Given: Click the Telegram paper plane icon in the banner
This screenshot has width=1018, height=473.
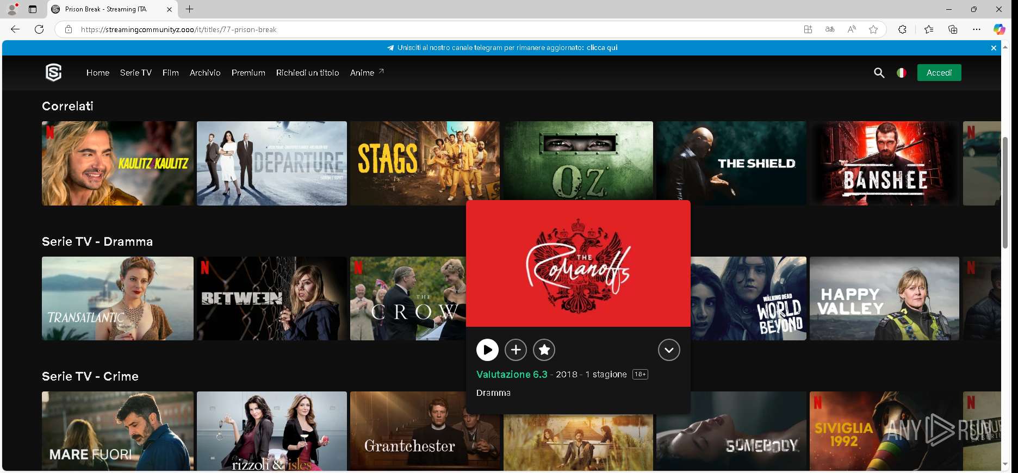Looking at the screenshot, I should click(390, 48).
